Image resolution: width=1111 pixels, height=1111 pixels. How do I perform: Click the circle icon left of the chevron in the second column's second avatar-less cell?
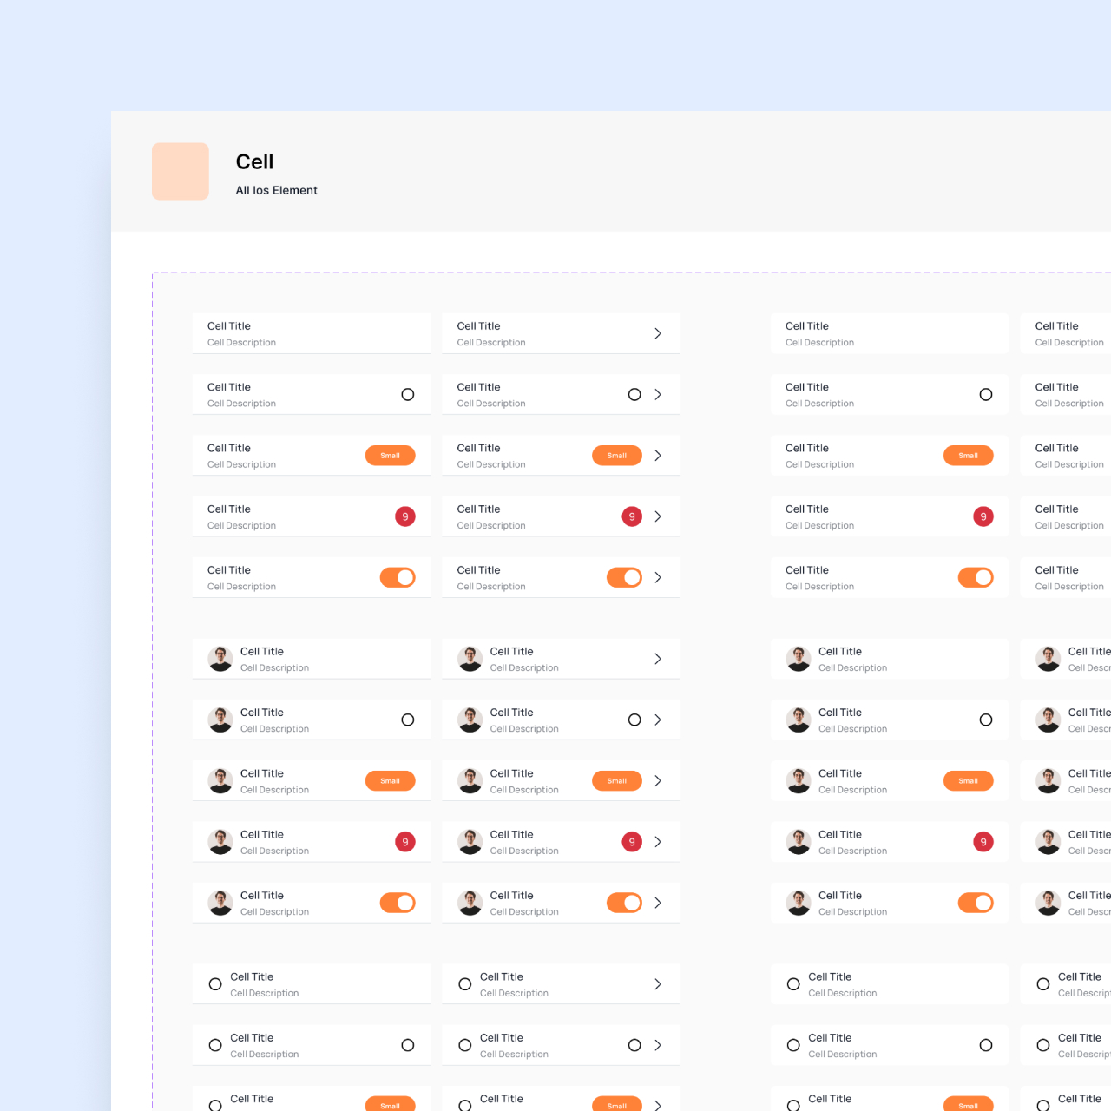[634, 395]
